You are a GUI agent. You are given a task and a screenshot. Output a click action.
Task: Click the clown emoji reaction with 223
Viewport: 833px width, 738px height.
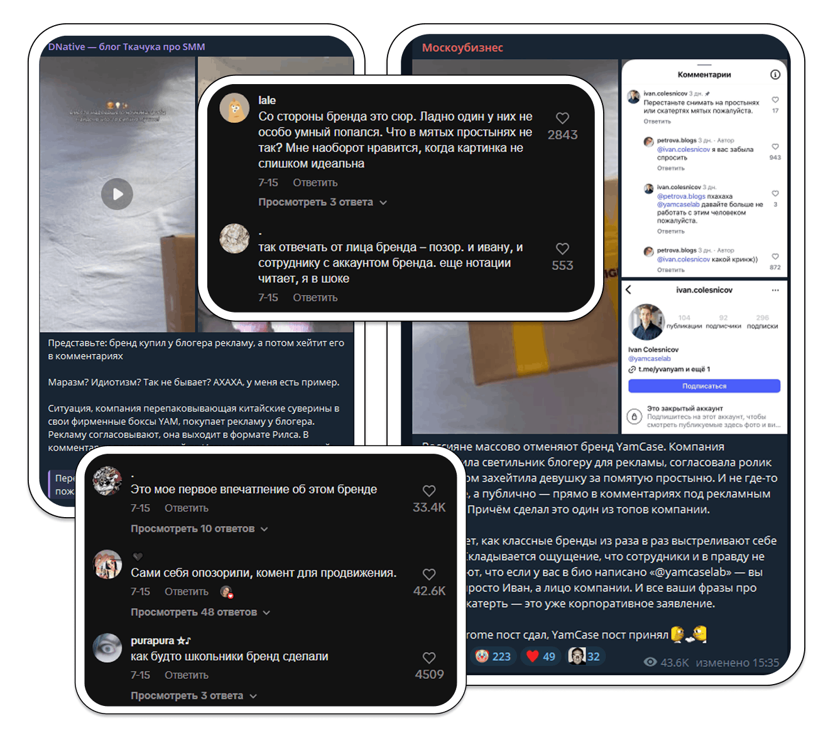point(494,656)
